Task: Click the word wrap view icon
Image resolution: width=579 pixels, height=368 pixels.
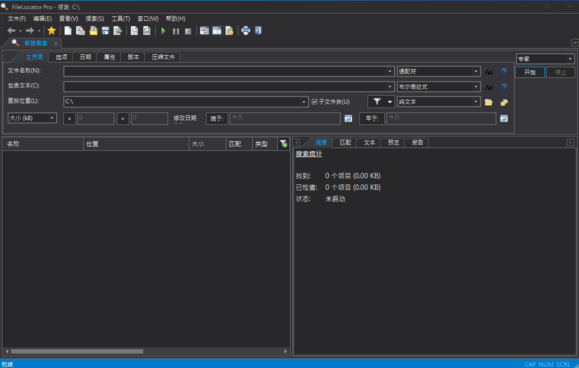Action: point(205,31)
